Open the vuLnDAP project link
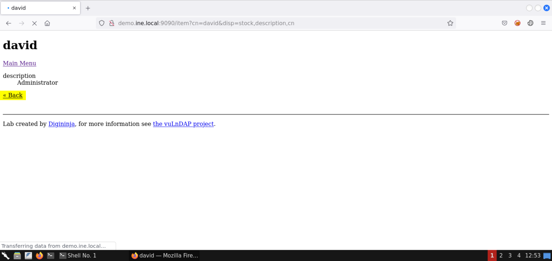Viewport: 552px width, 261px height. click(x=183, y=124)
